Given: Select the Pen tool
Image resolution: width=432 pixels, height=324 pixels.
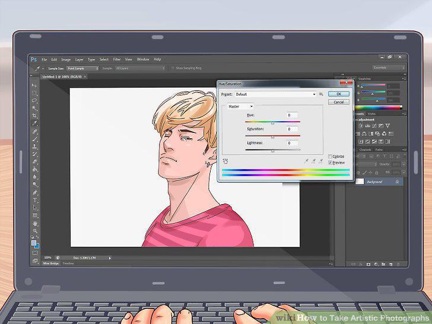Looking at the screenshot, I should [34, 193].
